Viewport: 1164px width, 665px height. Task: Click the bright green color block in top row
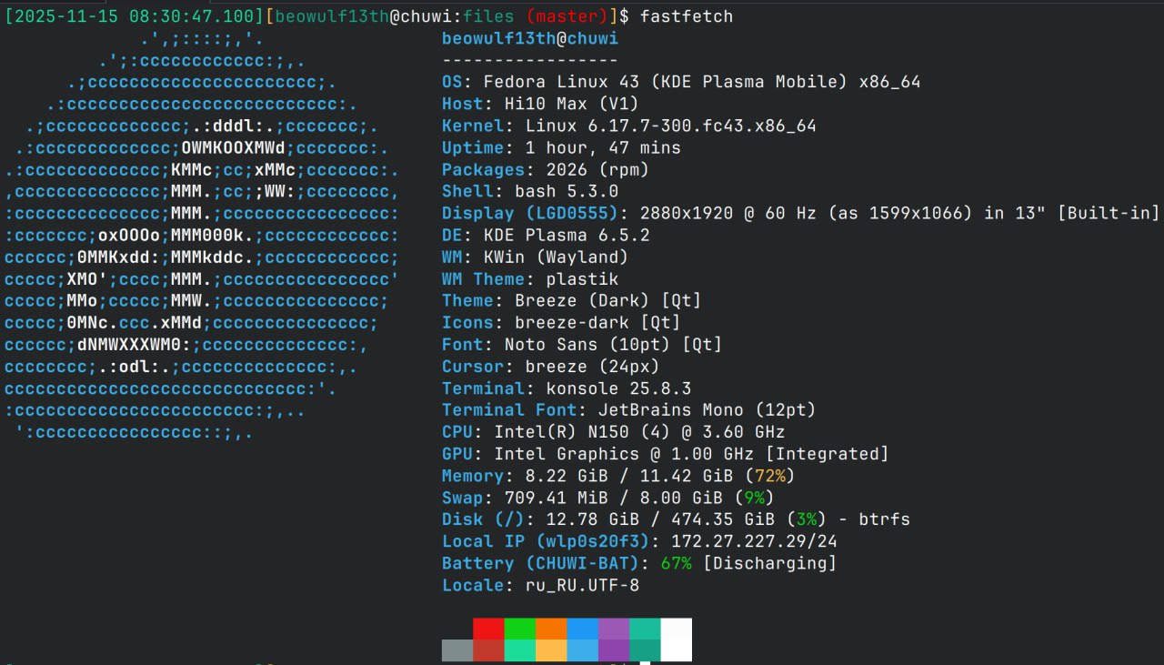tap(519, 629)
